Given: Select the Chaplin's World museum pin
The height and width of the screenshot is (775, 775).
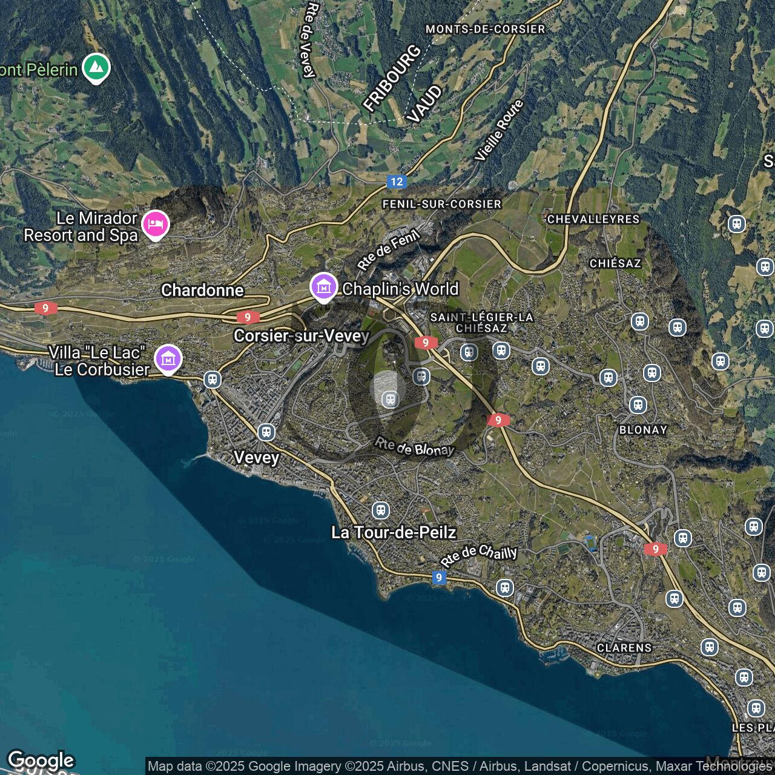Looking at the screenshot, I should point(323,287).
